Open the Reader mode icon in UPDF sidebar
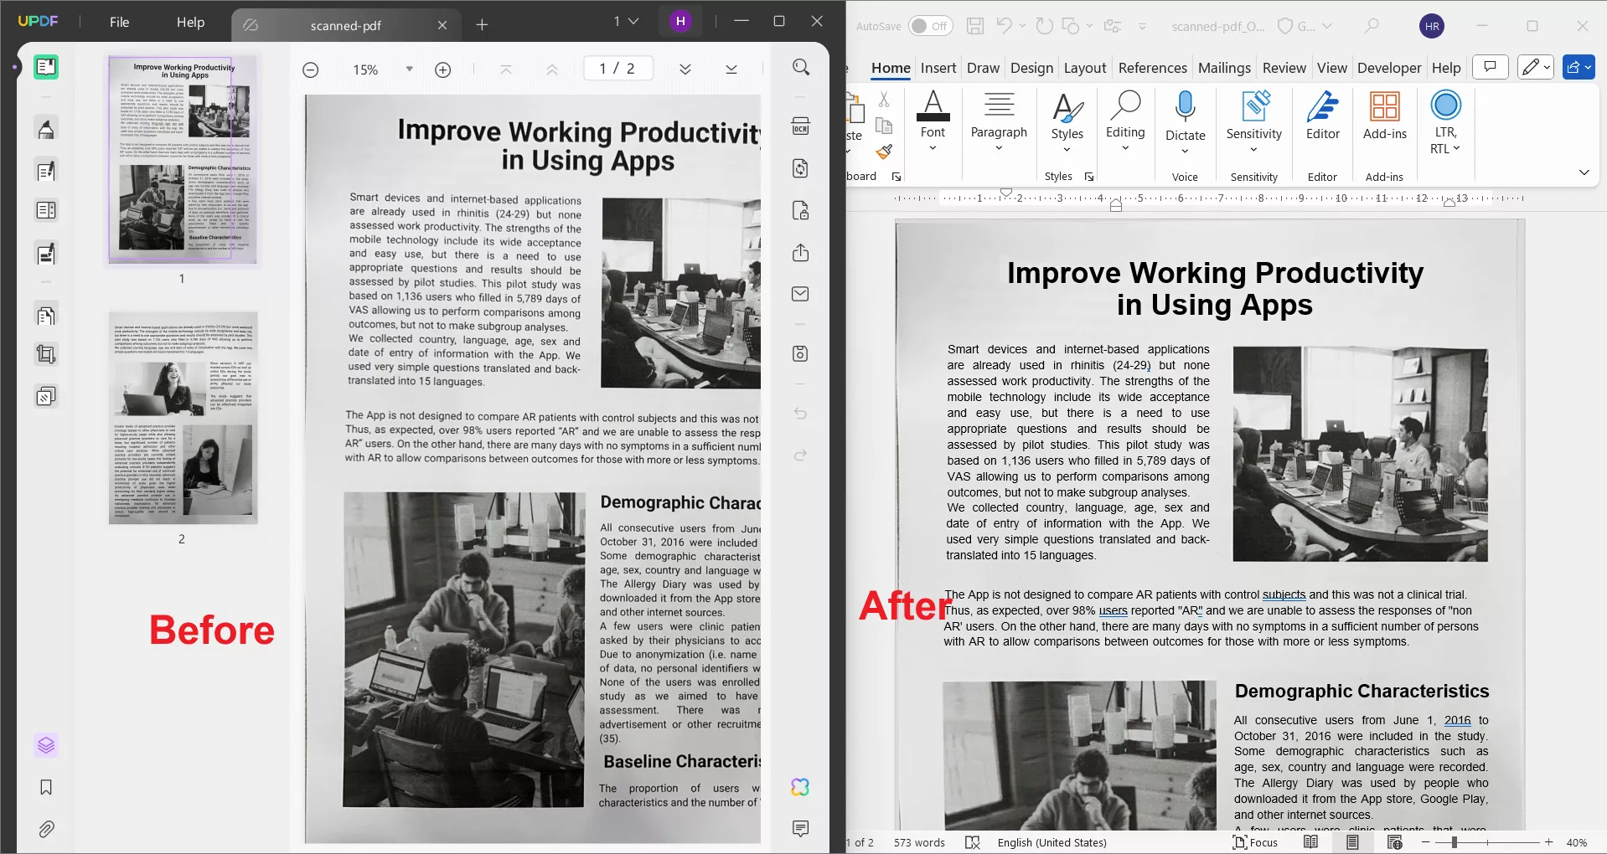1607x854 pixels. point(46,67)
